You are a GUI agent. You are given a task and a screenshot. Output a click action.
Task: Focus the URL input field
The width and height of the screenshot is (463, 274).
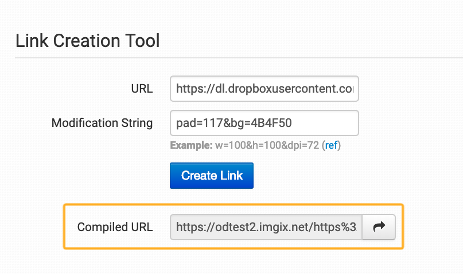point(264,89)
